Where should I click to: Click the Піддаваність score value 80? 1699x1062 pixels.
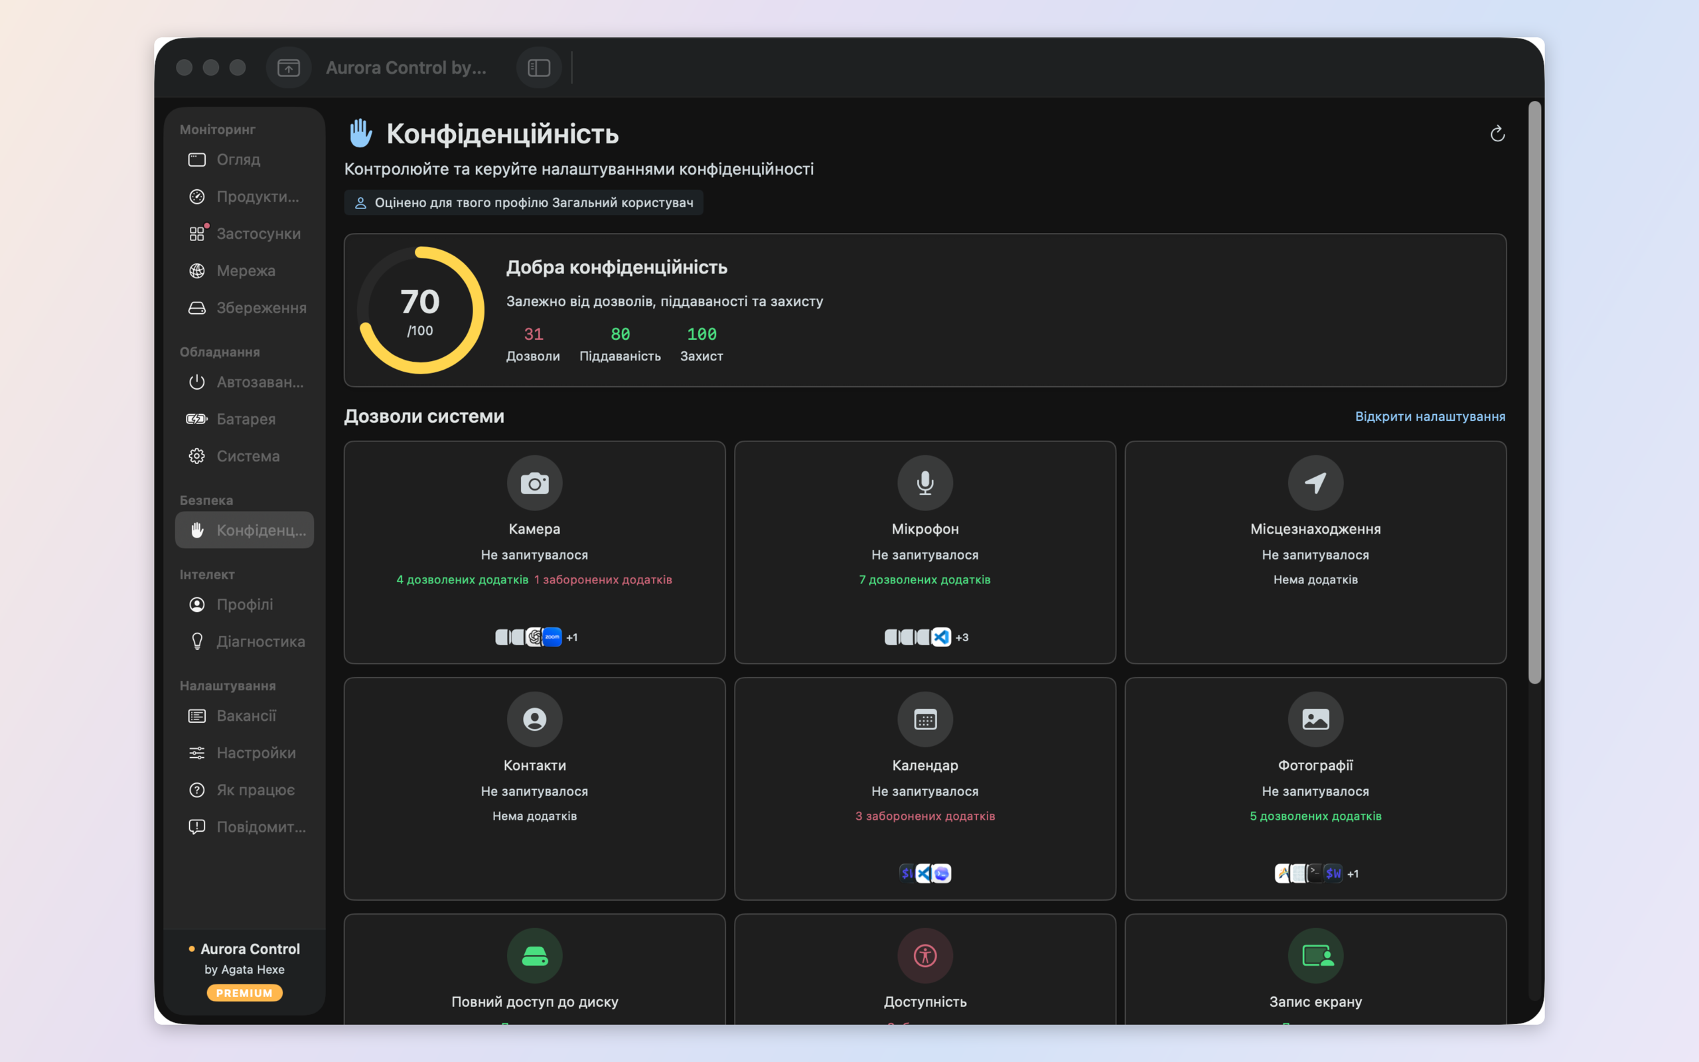[x=620, y=335]
